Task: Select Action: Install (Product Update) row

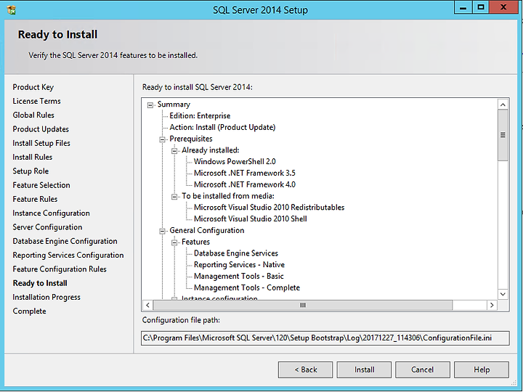Action: tap(222, 127)
